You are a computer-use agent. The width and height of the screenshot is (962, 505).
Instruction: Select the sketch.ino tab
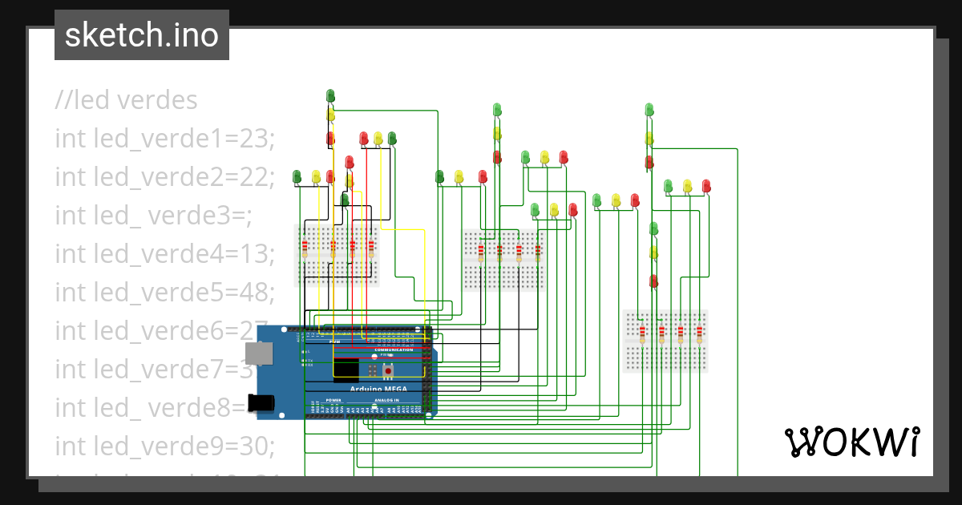click(x=141, y=34)
